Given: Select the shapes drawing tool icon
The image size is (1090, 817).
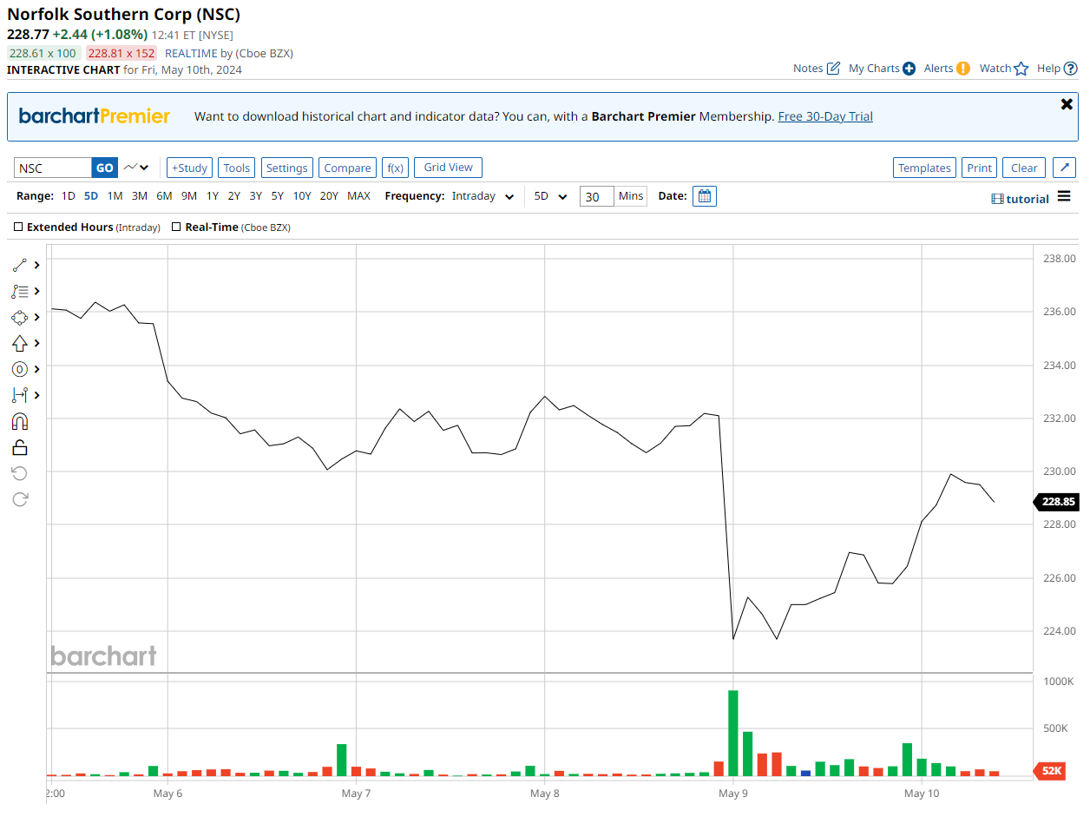Looking at the screenshot, I should point(20,317).
